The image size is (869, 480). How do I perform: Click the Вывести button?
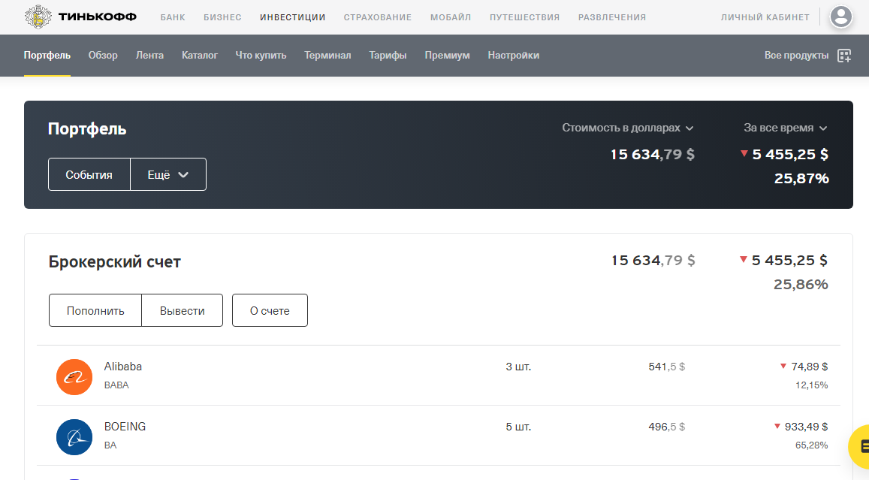pos(183,310)
